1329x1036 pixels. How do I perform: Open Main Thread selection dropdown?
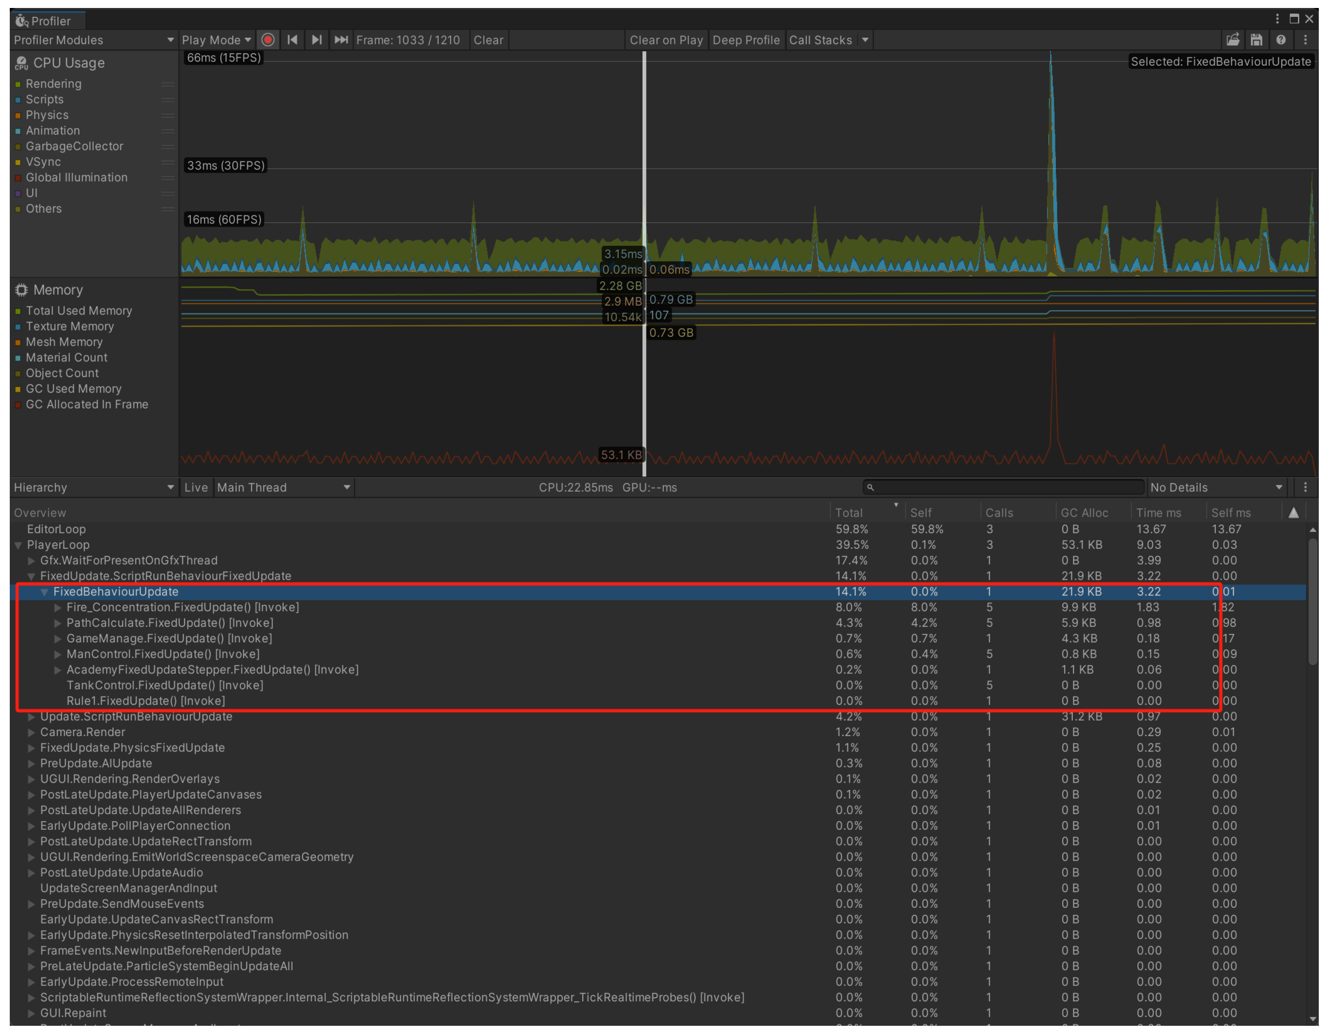(x=284, y=488)
